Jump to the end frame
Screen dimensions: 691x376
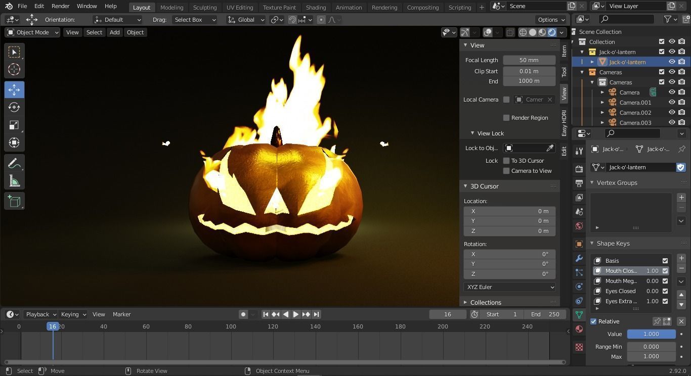point(316,314)
